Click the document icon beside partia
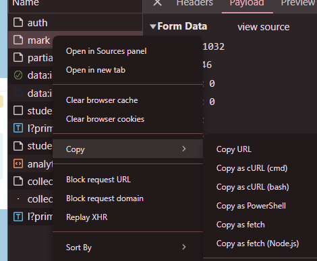Screen dimensions: 317x261 (18, 58)
